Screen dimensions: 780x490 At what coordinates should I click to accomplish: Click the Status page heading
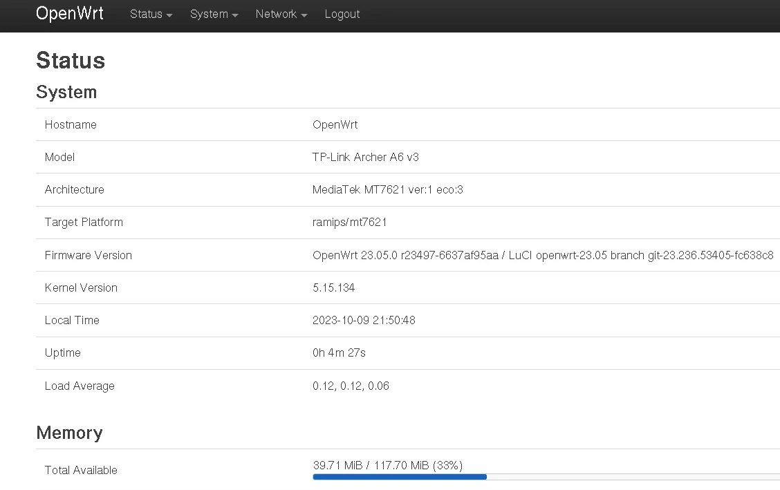pyautogui.click(x=71, y=60)
